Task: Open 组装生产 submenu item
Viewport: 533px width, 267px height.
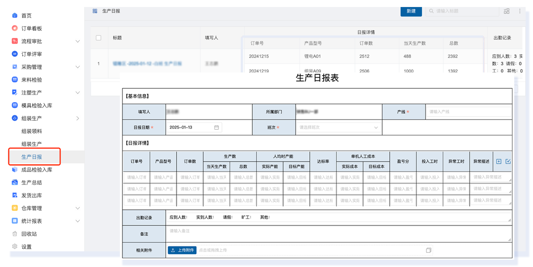Action: [x=31, y=144]
